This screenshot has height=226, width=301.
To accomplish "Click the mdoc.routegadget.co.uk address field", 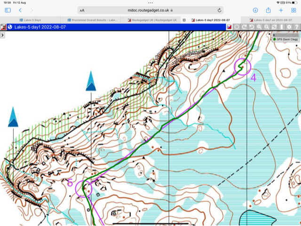I will (150, 10).
